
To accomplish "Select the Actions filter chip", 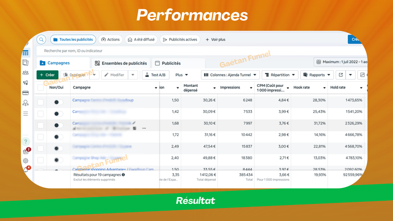I will click(x=110, y=39).
